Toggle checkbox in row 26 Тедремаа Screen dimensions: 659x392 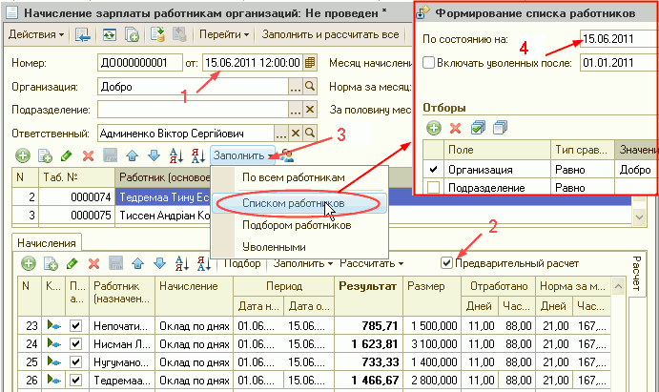coord(75,380)
